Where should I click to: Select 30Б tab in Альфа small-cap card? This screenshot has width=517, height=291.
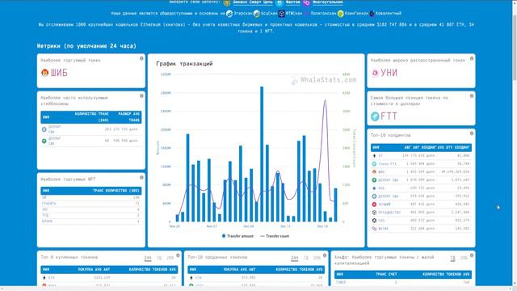(x=464, y=258)
